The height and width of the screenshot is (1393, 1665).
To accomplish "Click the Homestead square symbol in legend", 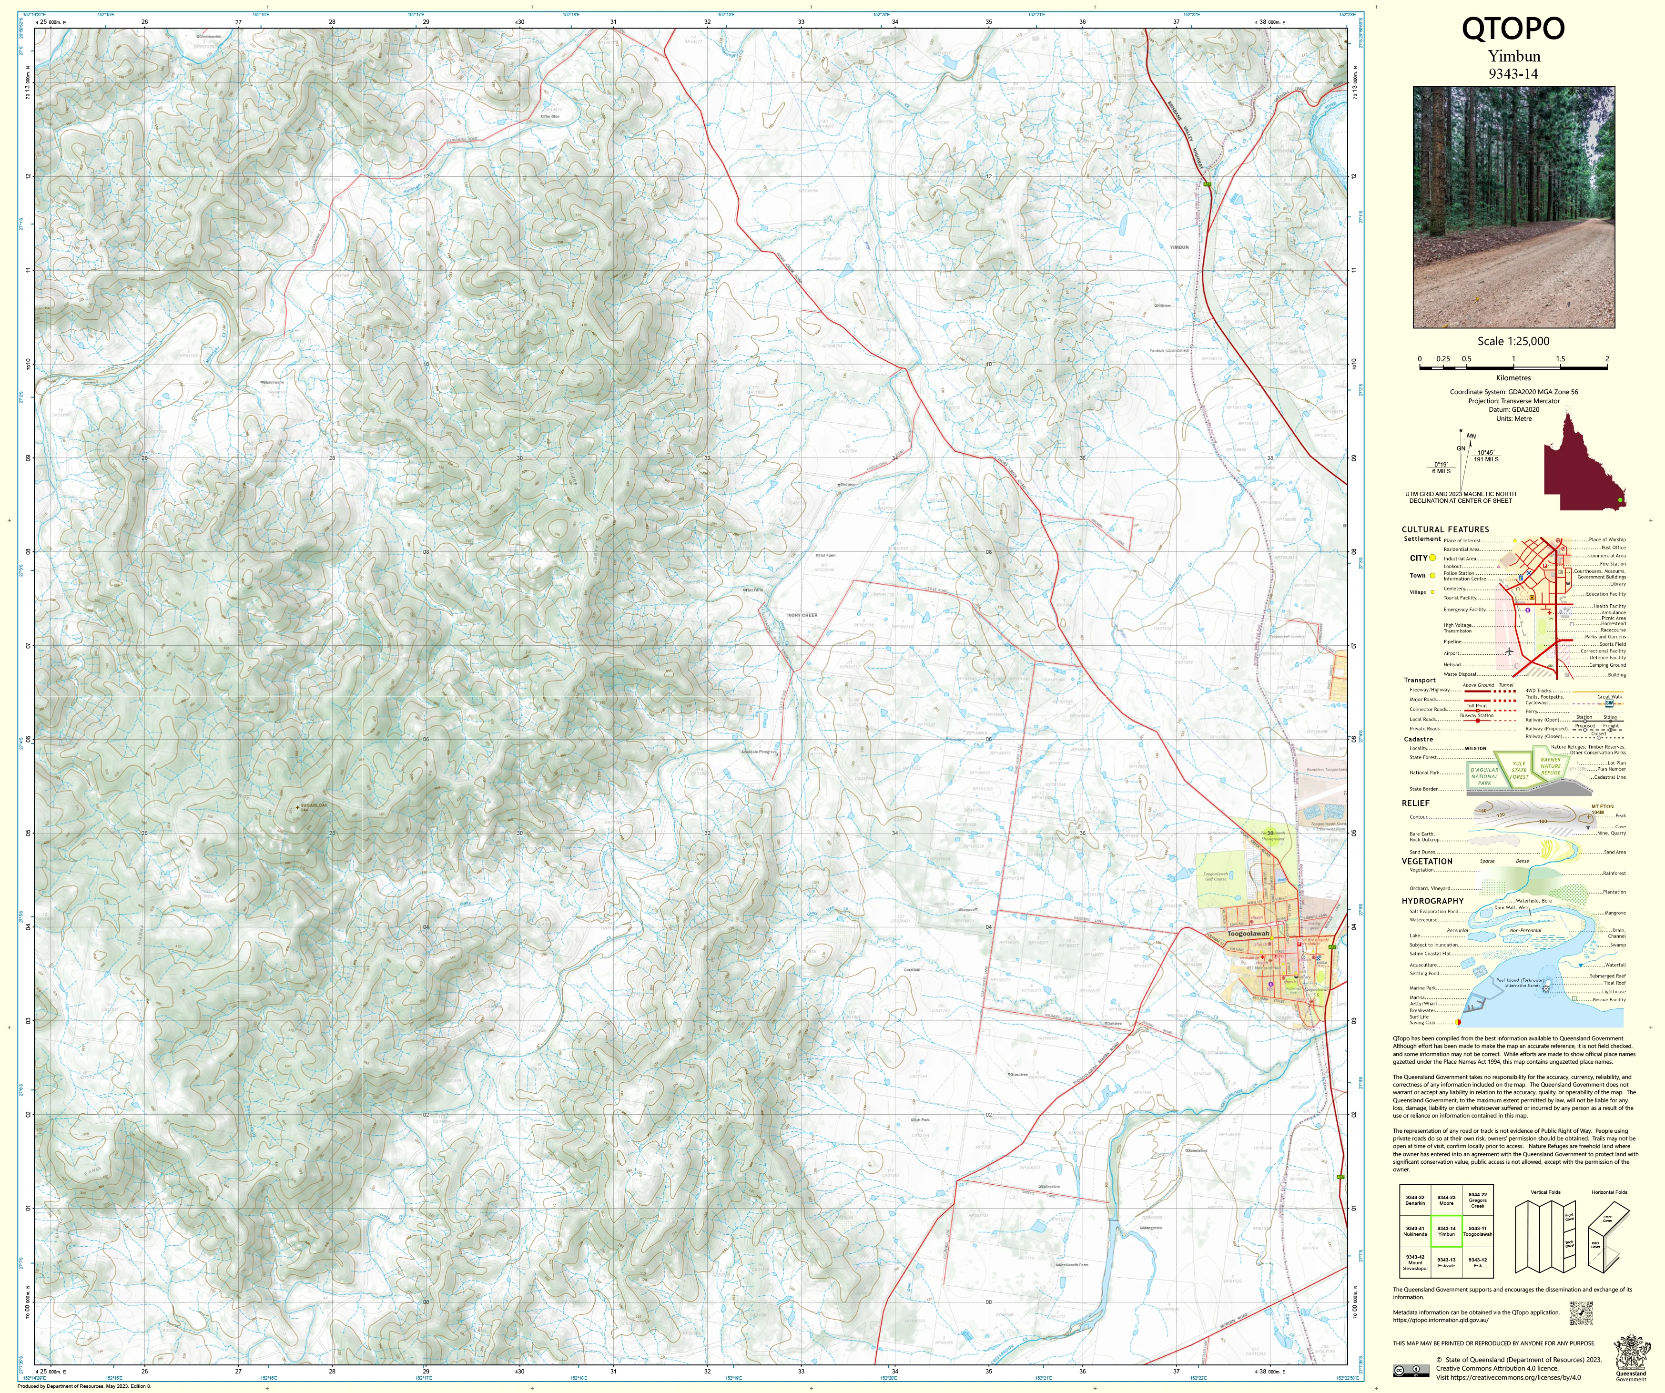I will [x=1573, y=624].
